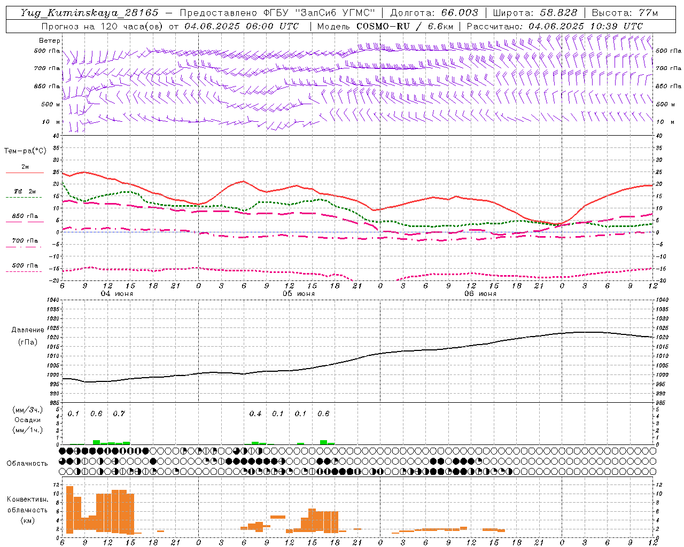Click the 0.7 precipitation total value
Screen dimensions: 684x547
coord(119,413)
